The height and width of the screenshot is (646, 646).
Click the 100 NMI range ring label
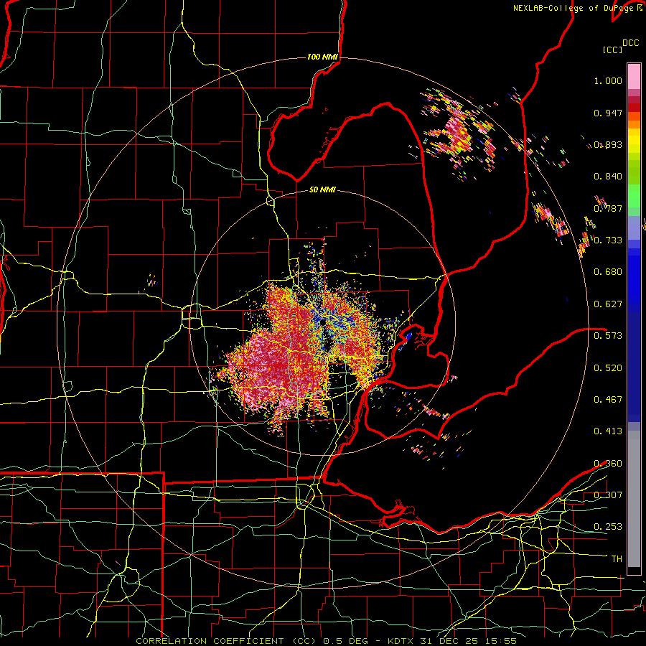(322, 57)
